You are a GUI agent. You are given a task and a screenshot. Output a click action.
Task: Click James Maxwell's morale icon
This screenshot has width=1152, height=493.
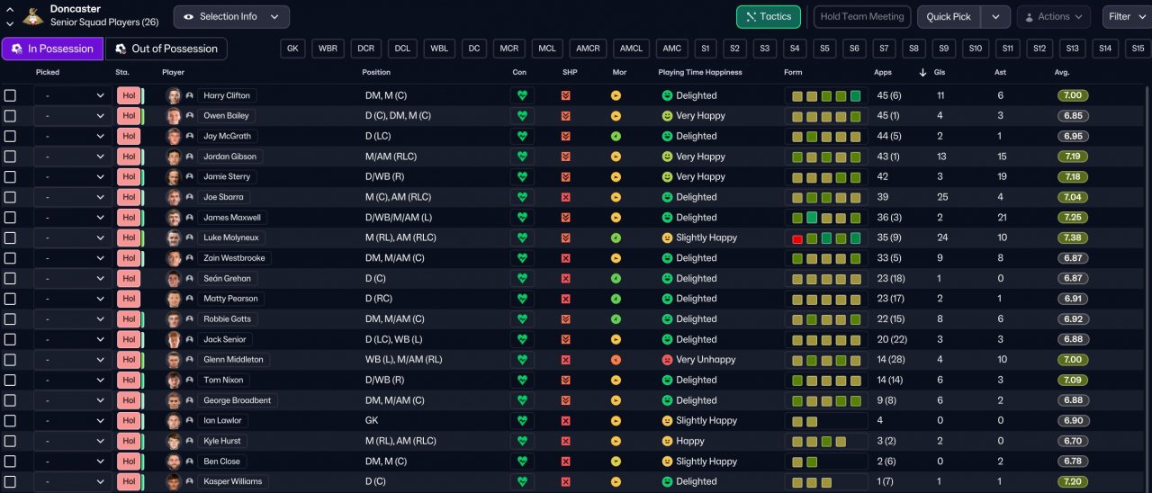pos(616,218)
